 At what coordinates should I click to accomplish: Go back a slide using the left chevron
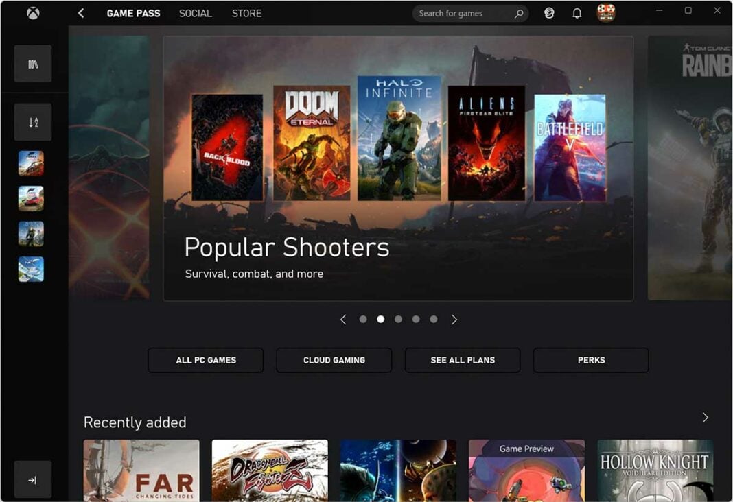click(343, 319)
